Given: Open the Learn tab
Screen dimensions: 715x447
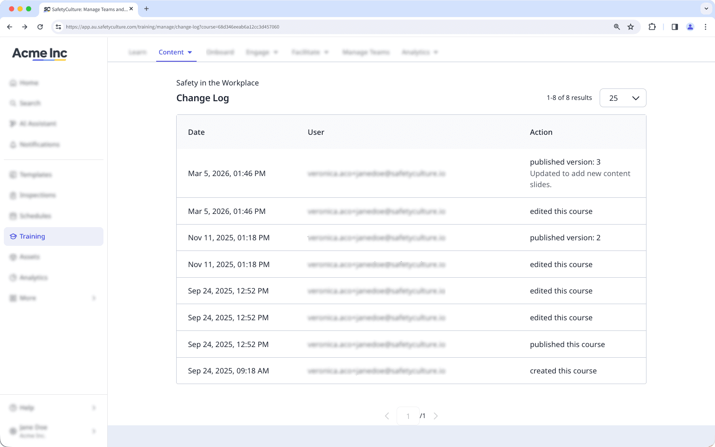Looking at the screenshot, I should point(137,52).
